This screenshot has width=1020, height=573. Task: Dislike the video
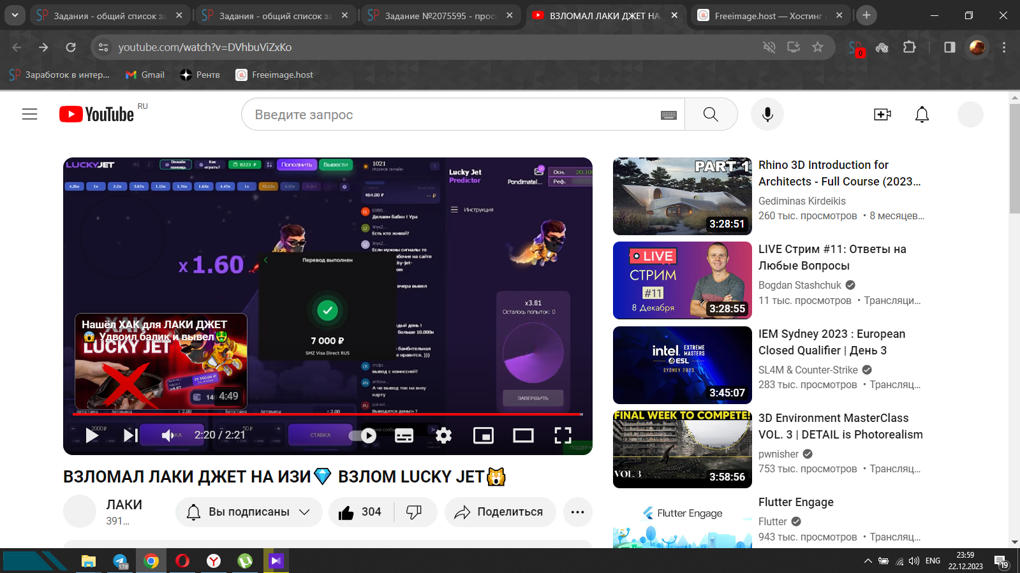point(415,512)
